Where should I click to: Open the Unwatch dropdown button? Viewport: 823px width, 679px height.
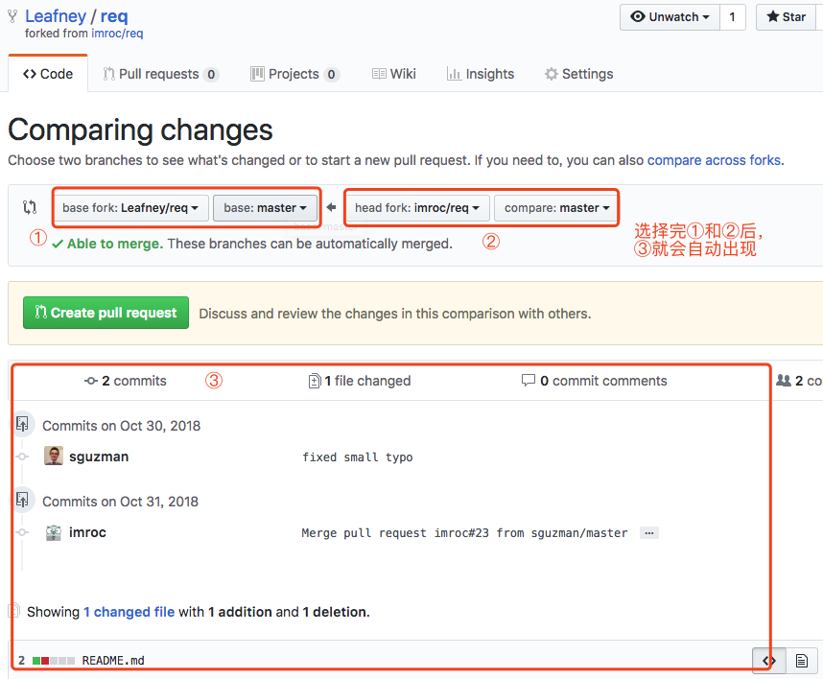coord(670,17)
